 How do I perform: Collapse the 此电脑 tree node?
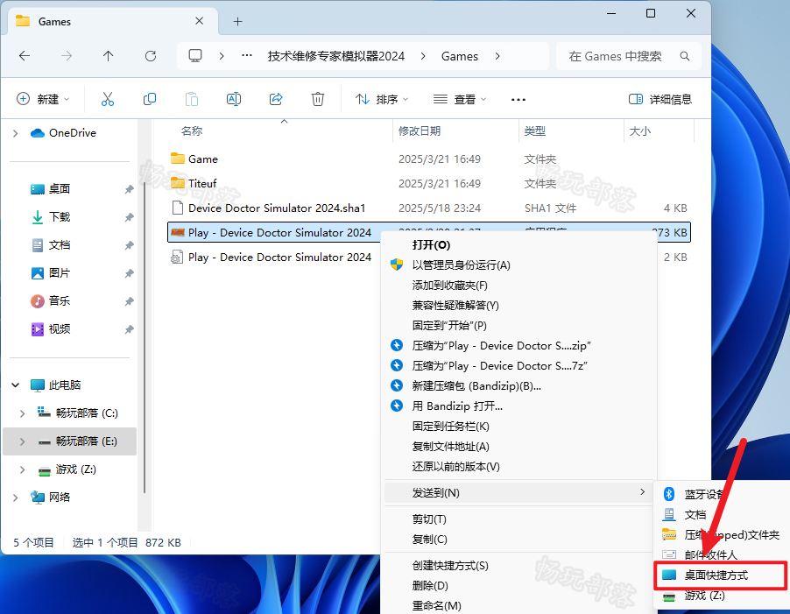[x=16, y=385]
